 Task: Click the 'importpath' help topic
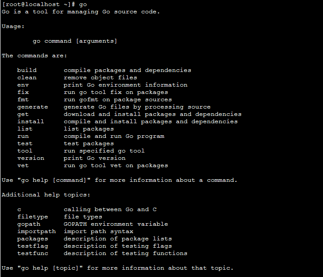(x=37, y=231)
